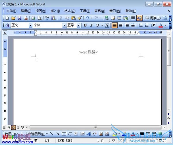173x145 pixels.
Task: Click the Select Browse Object button
Action: (x=169, y=118)
